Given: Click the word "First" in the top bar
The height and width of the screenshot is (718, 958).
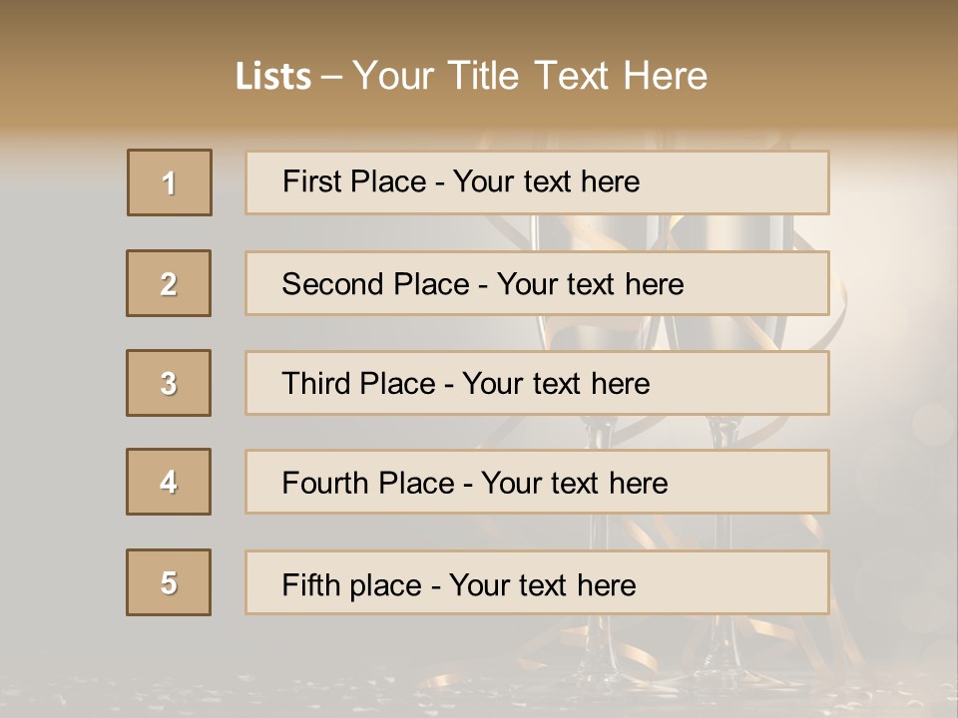Looking at the screenshot, I should tap(309, 181).
